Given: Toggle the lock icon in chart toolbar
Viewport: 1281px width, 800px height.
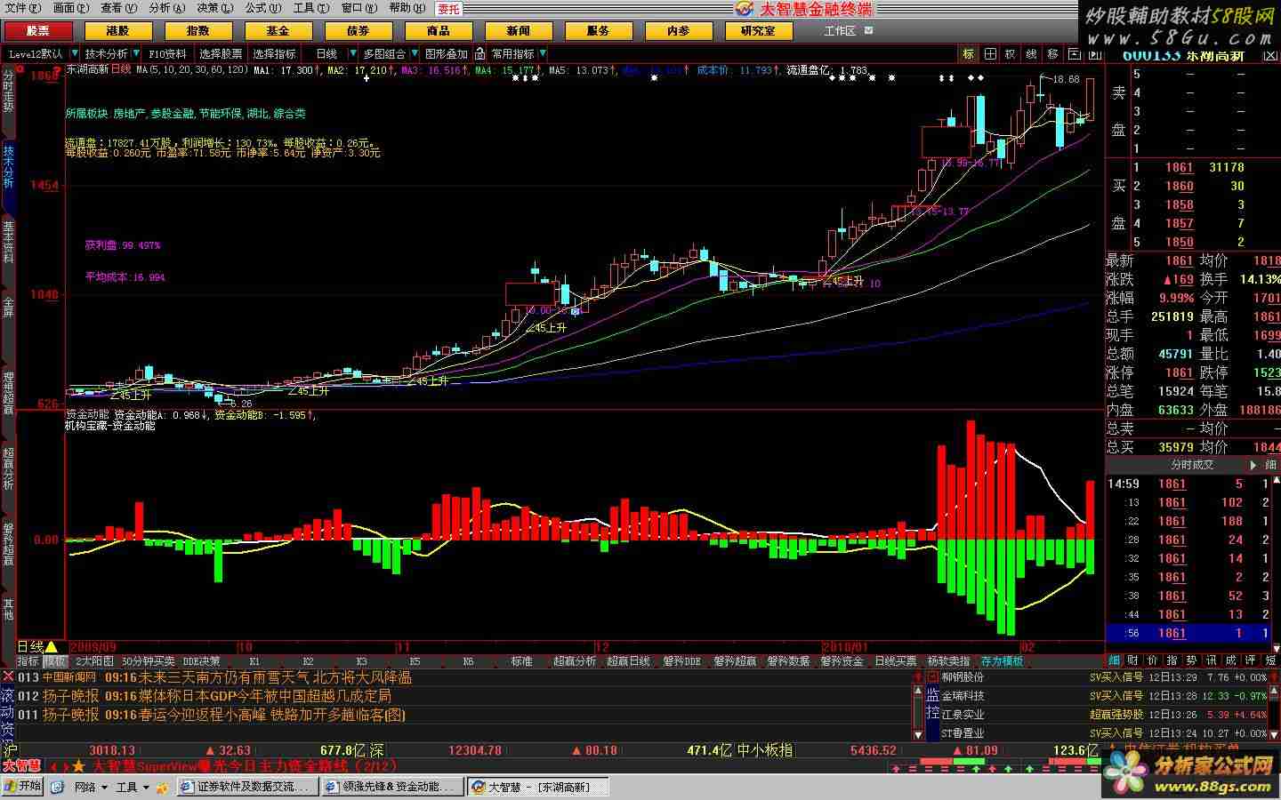Looking at the screenshot, I should tap(479, 54).
